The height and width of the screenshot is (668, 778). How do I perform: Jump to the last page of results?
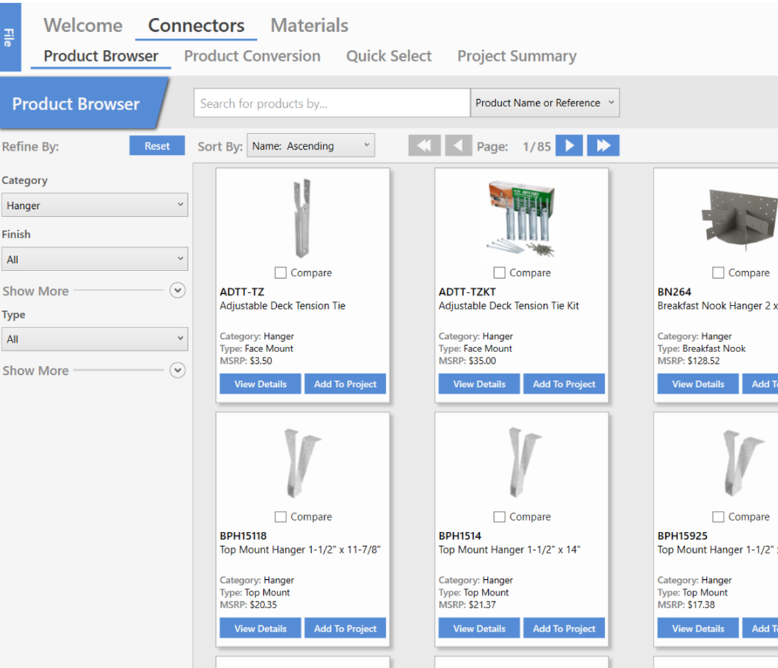click(603, 145)
